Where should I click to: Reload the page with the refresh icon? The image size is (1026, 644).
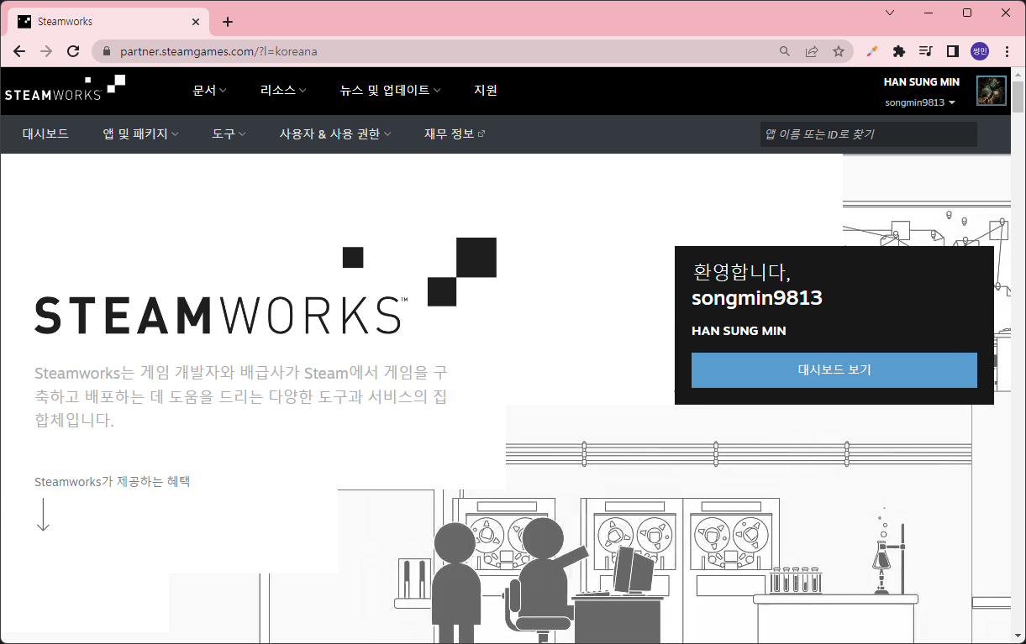tap(73, 51)
